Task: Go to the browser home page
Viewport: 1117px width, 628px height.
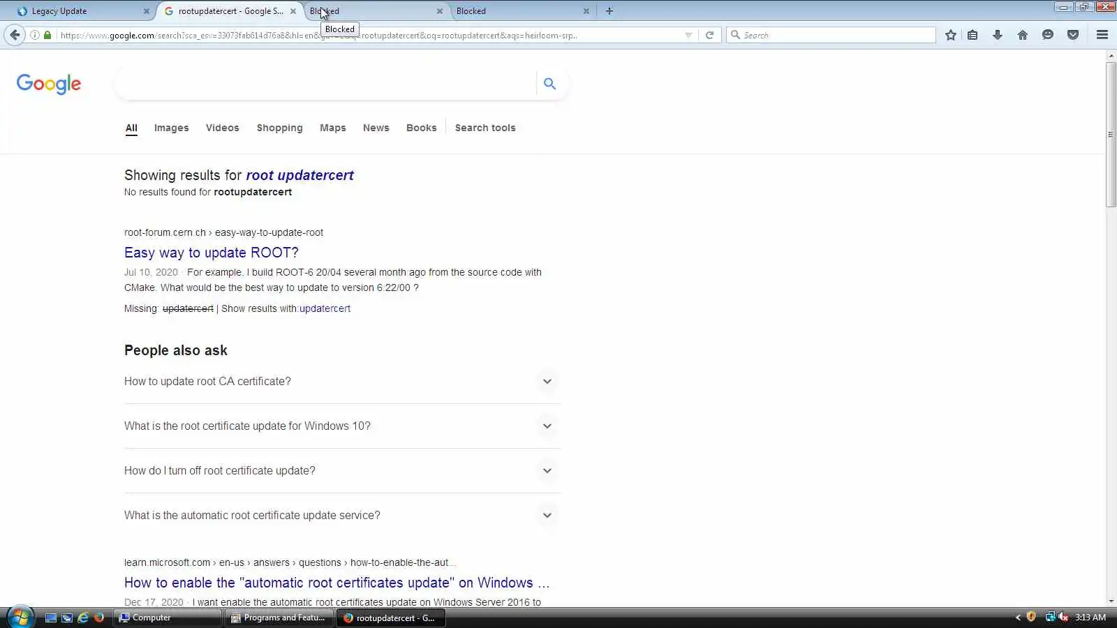Action: click(1023, 35)
